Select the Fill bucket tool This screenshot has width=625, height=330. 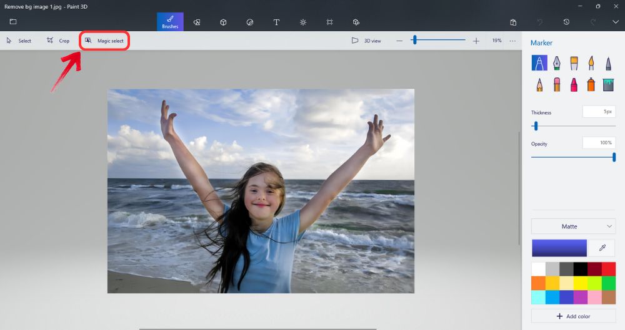pos(608,84)
